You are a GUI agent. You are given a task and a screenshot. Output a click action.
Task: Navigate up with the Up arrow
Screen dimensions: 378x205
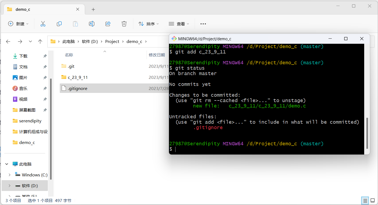(40, 41)
